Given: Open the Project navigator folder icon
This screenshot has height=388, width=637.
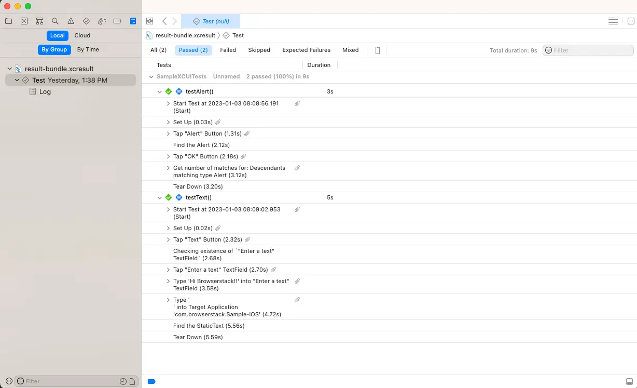Looking at the screenshot, I should click(x=8, y=21).
